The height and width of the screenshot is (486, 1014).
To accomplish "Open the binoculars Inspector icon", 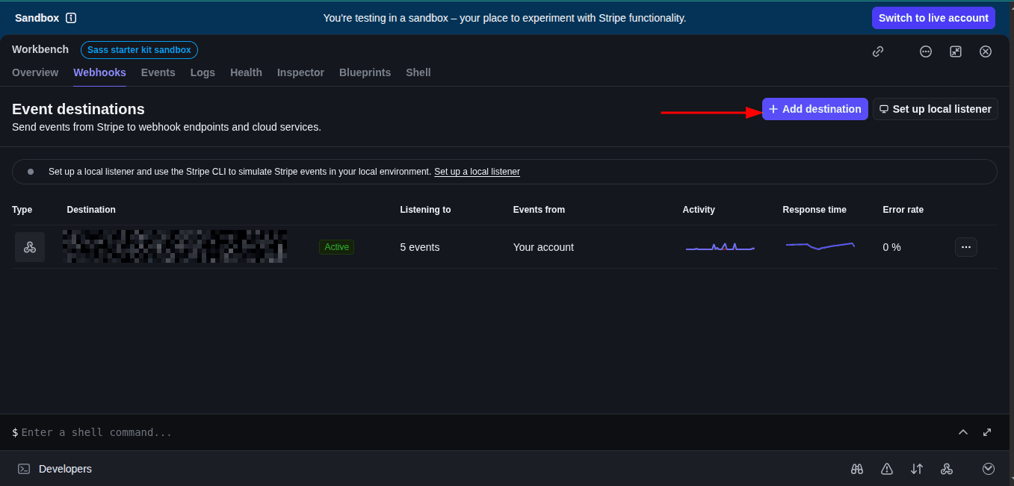I will coord(857,469).
